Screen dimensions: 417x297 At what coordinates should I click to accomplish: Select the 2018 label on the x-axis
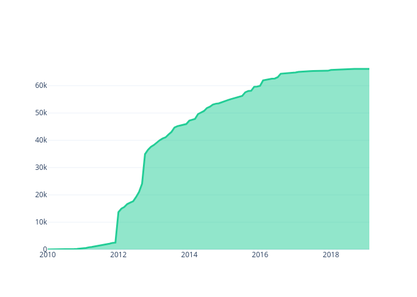331,255
